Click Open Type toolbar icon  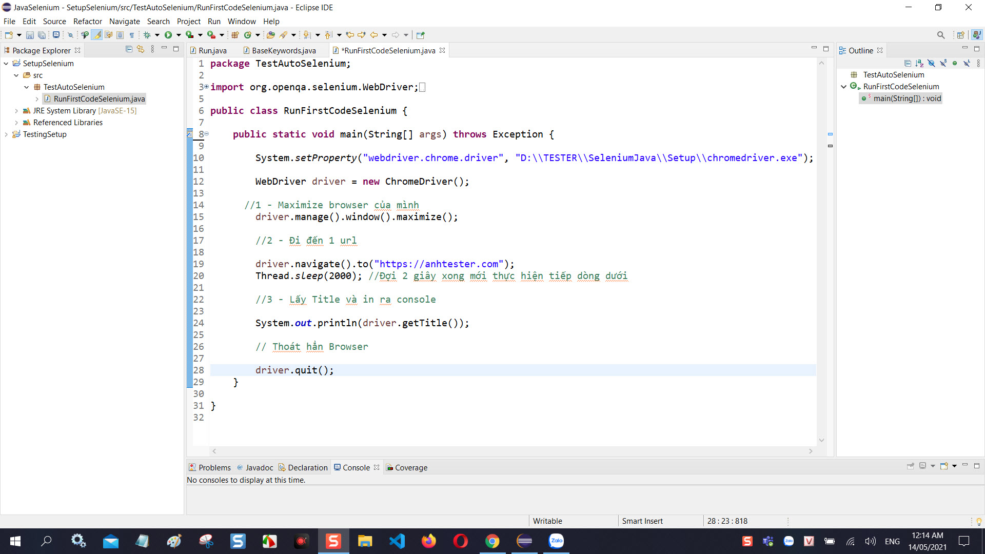click(x=271, y=35)
